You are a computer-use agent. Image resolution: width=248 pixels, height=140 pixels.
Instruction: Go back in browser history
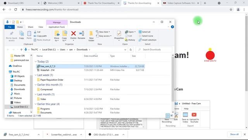click(4, 9)
